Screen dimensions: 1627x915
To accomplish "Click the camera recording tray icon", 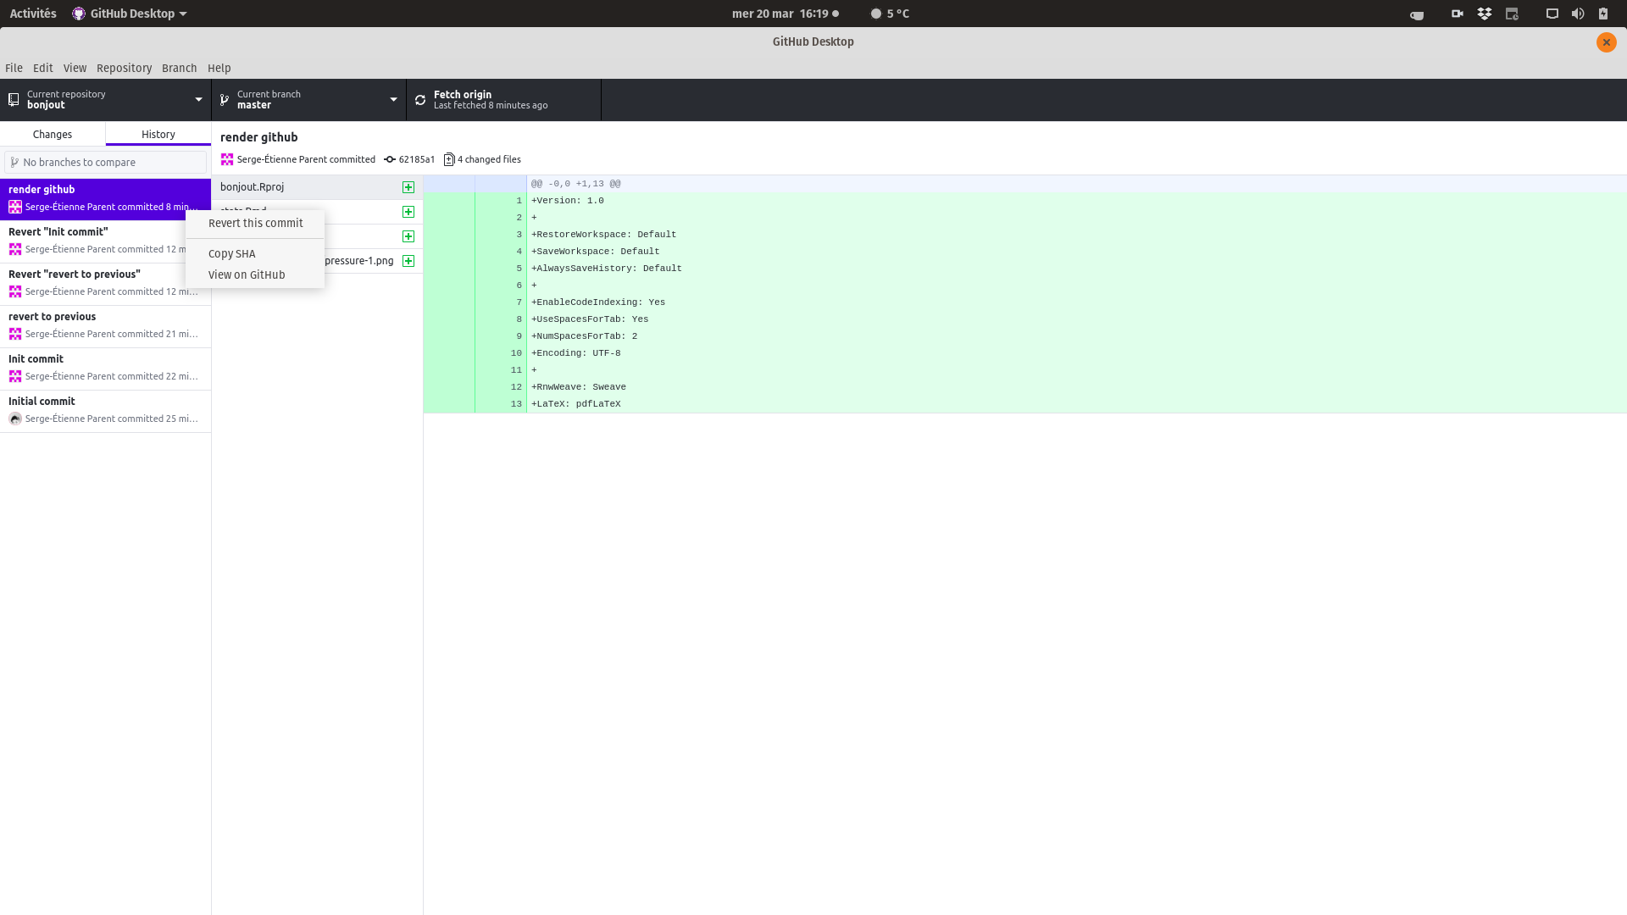I will [1458, 14].
